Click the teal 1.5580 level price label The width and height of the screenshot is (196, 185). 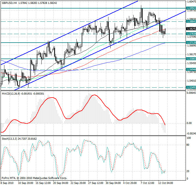(x=191, y=59)
